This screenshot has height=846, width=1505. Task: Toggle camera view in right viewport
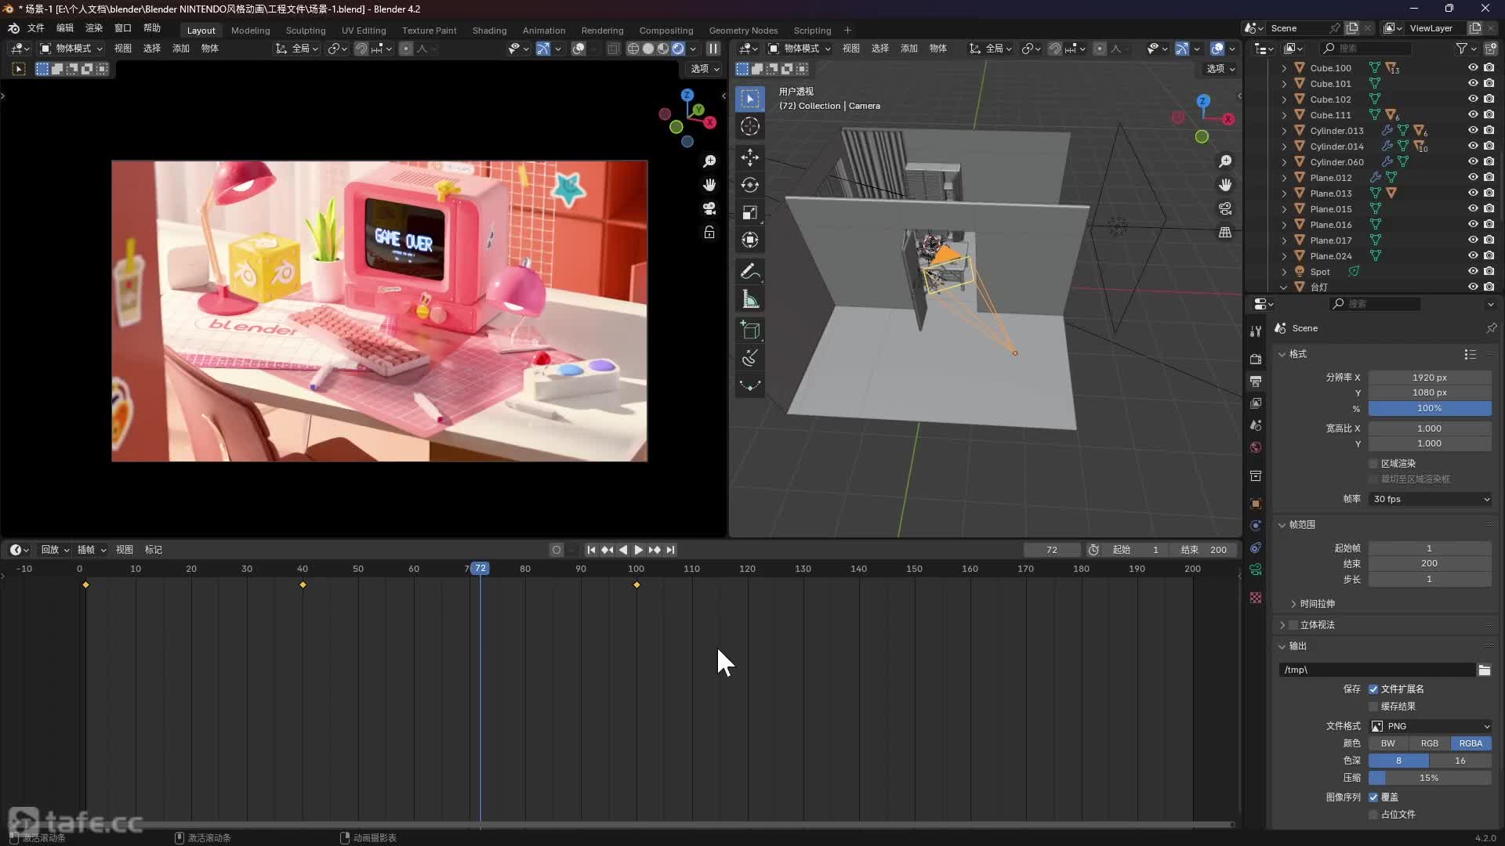point(1225,208)
